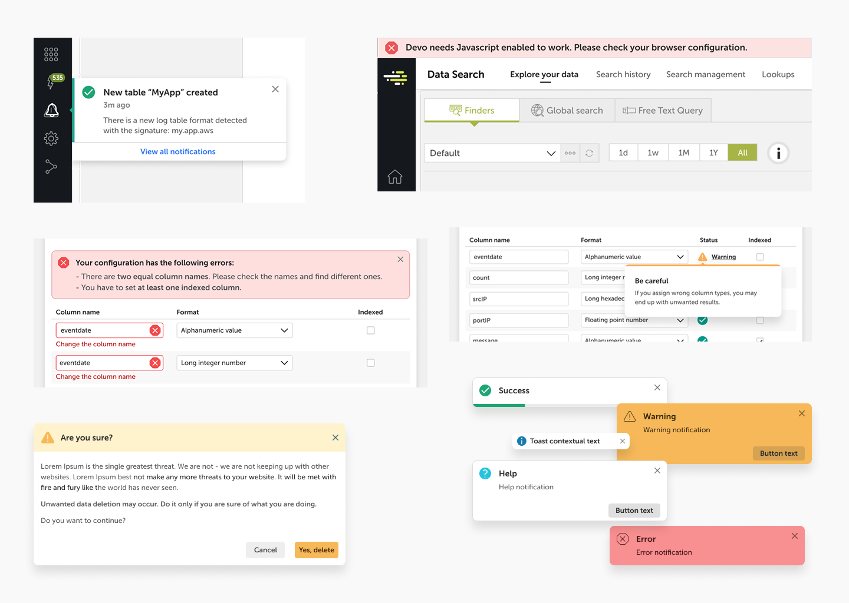This screenshot has width=849, height=603.
Task: Uncheck the Indexed box for message row
Action: click(x=760, y=340)
